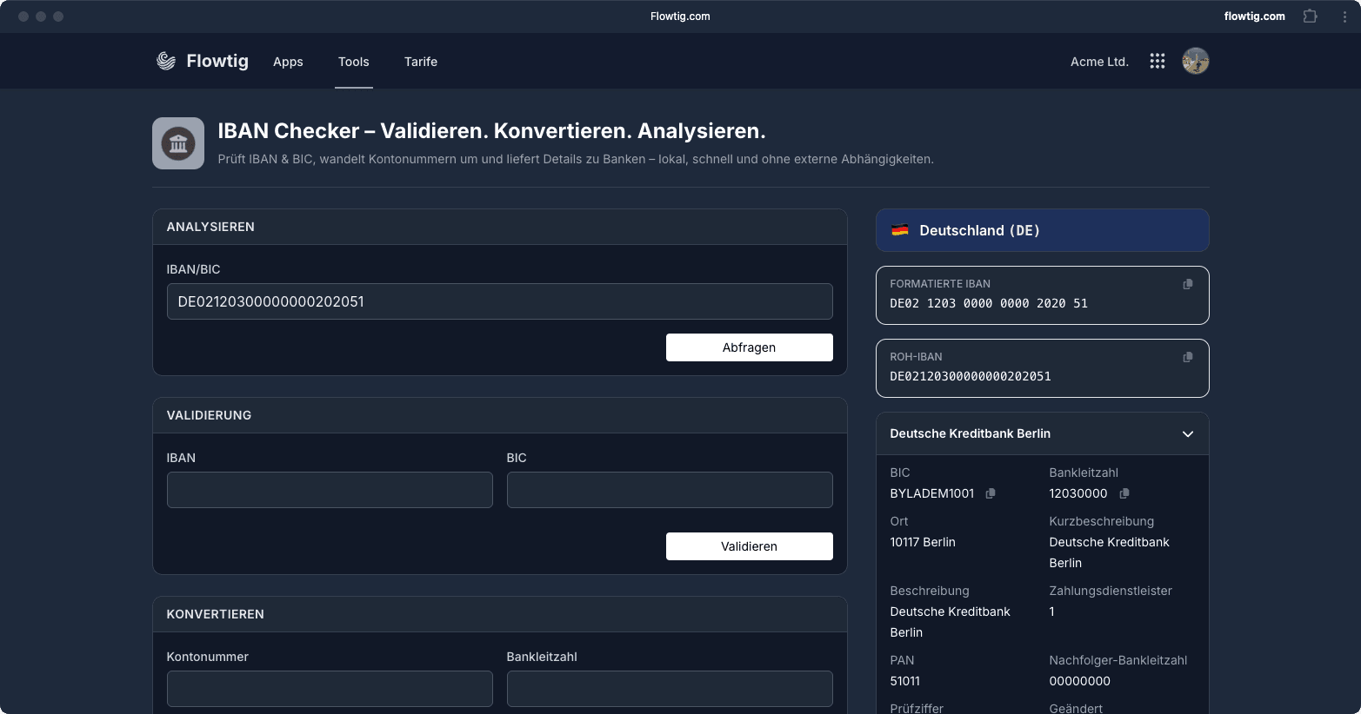Click the IBAN Checker page heading
This screenshot has width=1361, height=714.
(491, 131)
